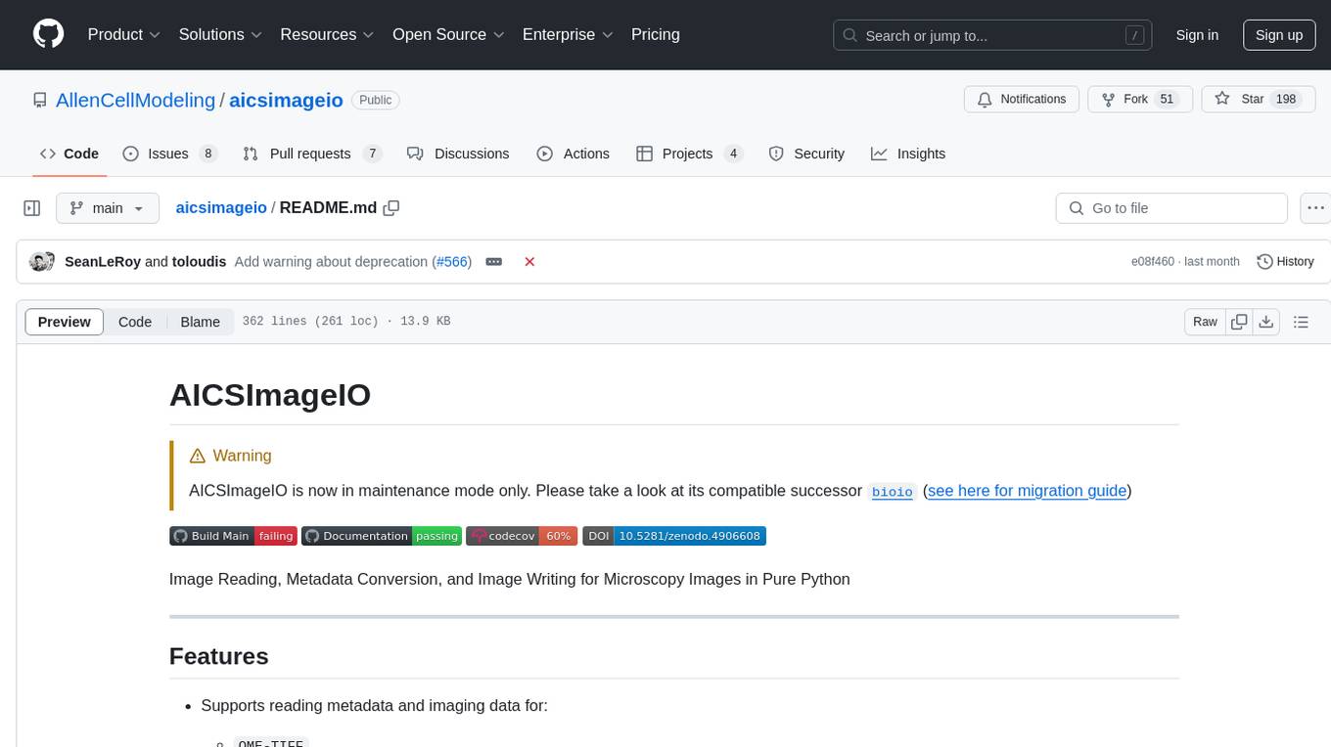
Task: Open file History
Action: pyautogui.click(x=1285, y=262)
